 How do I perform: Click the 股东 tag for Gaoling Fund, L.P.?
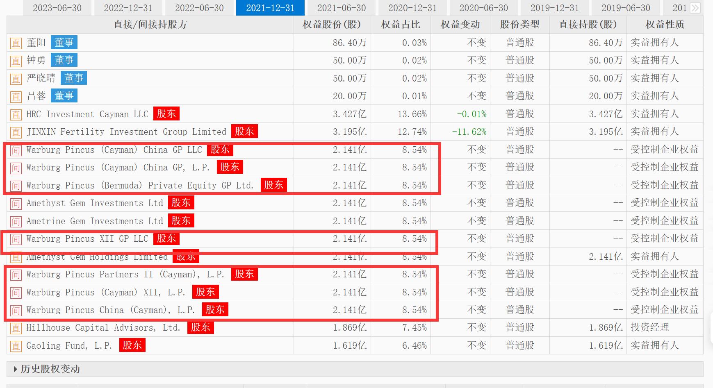[132, 345]
